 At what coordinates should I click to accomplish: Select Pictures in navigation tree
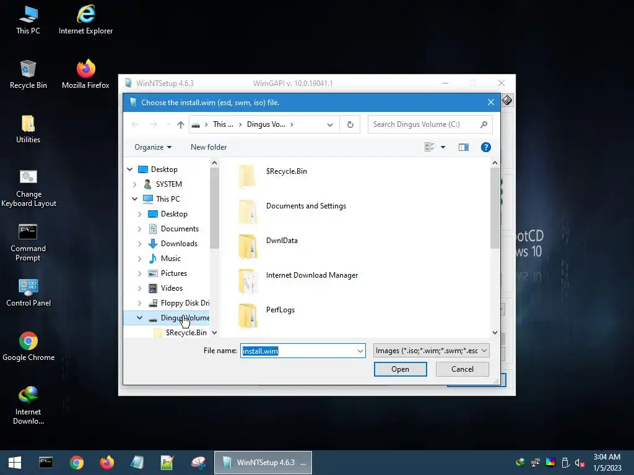(x=174, y=273)
